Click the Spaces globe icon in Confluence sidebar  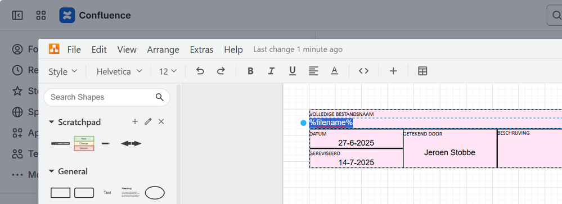17,112
